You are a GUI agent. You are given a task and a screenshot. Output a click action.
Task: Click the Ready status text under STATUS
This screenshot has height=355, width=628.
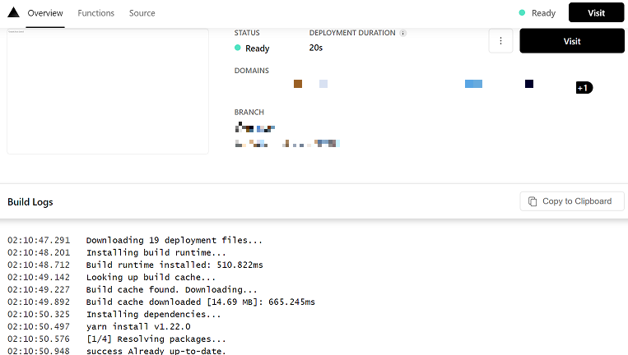[258, 48]
